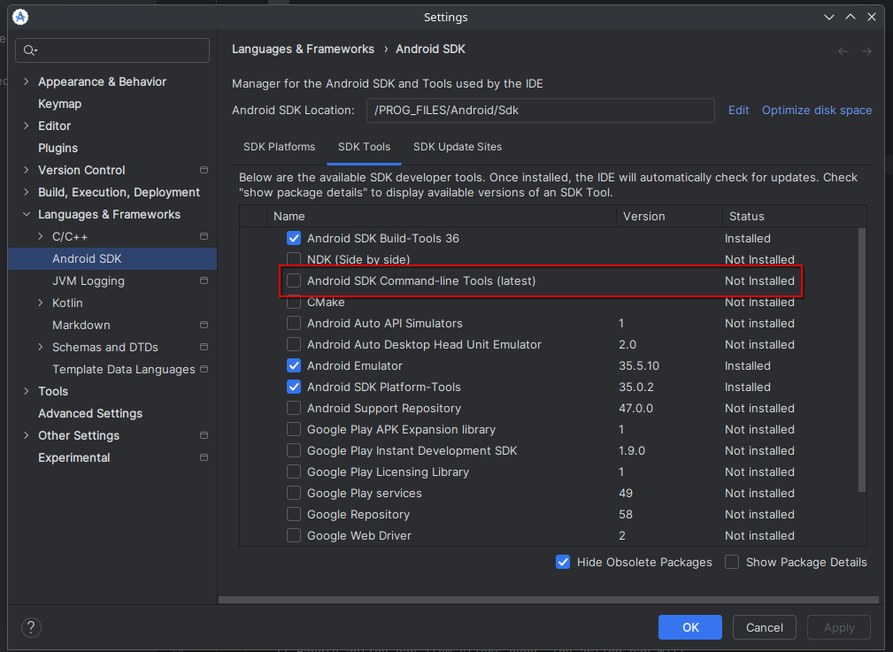893x652 pixels.
Task: Open Advanced Settings page
Action: tap(90, 413)
